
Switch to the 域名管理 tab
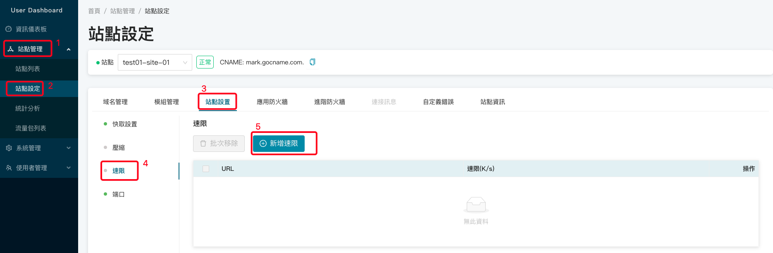coord(115,102)
